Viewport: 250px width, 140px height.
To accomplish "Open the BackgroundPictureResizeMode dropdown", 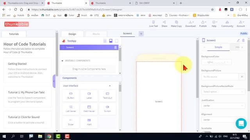I will [x=223, y=92].
